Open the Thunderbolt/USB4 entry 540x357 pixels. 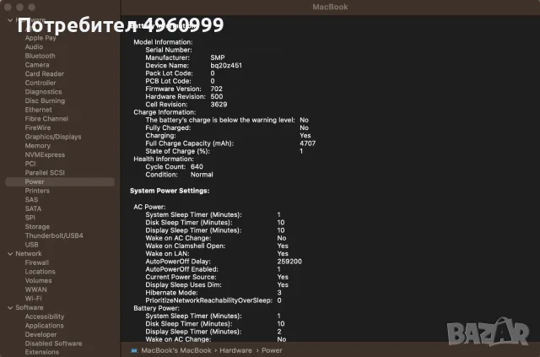[x=54, y=235]
